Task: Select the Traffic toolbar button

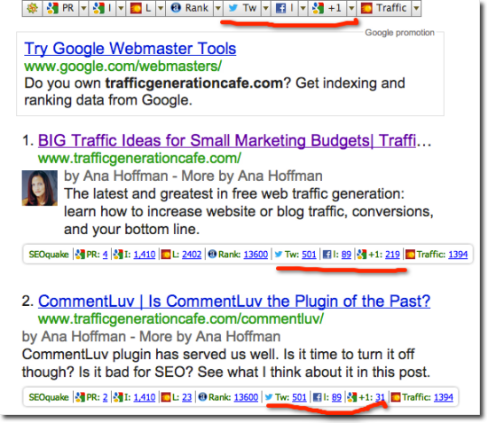Action: point(383,8)
